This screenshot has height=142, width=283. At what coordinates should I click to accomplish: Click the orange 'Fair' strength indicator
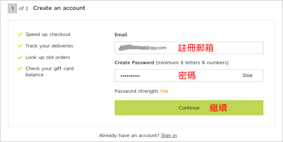[x=164, y=91]
